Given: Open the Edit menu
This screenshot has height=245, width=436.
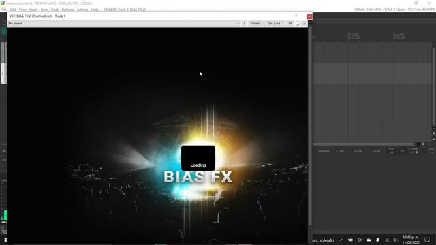Looking at the screenshot, I should [x=13, y=10].
